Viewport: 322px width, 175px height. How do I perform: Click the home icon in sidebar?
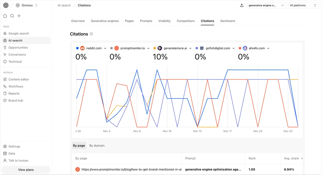coord(5,16)
